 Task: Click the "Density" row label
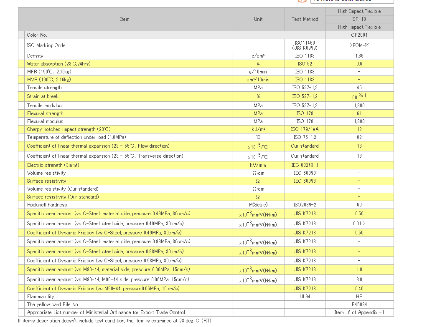click(x=35, y=56)
